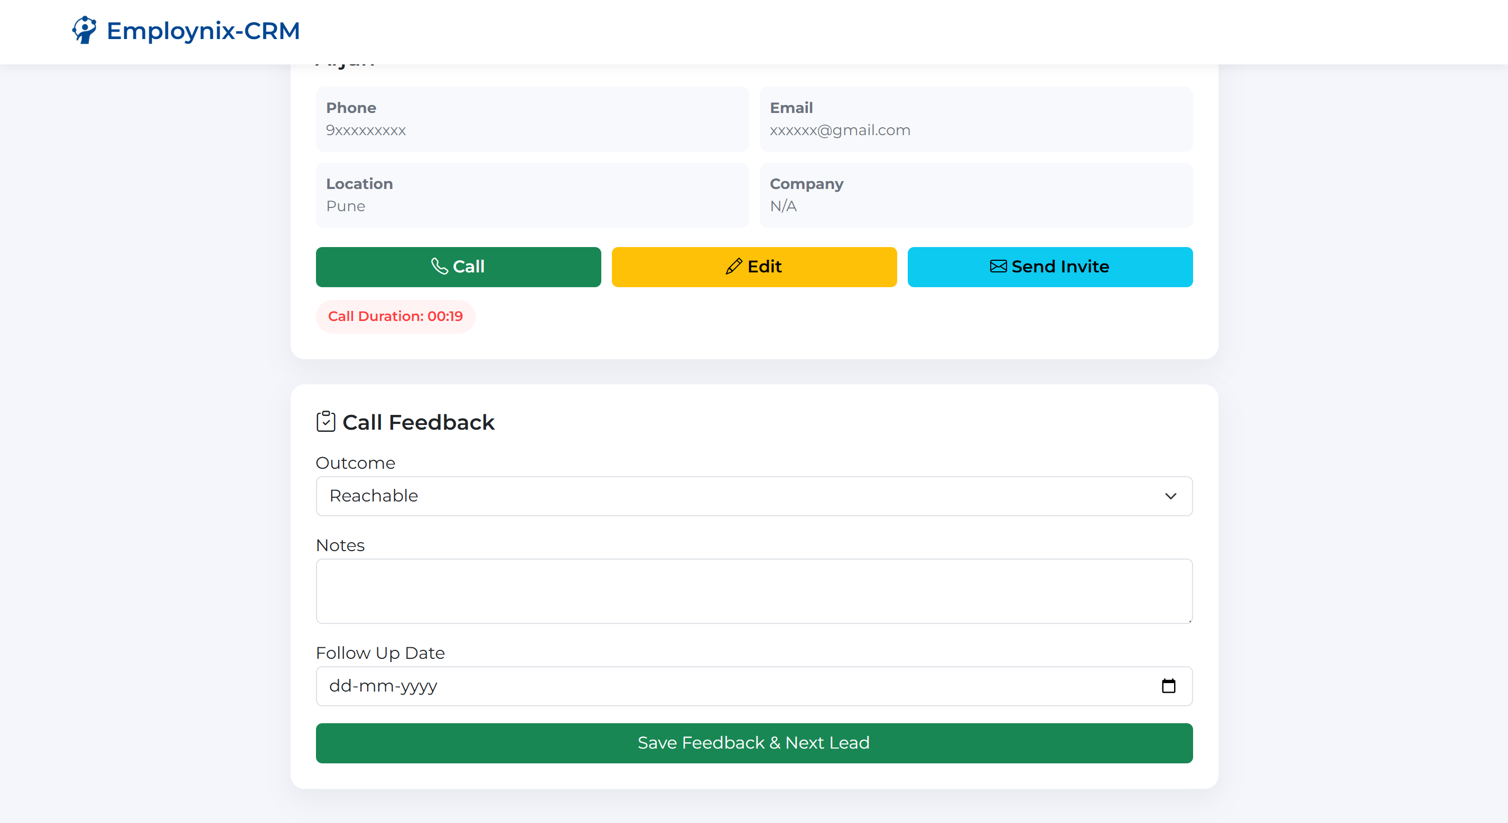Image resolution: width=1508 pixels, height=823 pixels.
Task: Open the calendar picker icon in Follow Up Date
Action: coord(1170,686)
